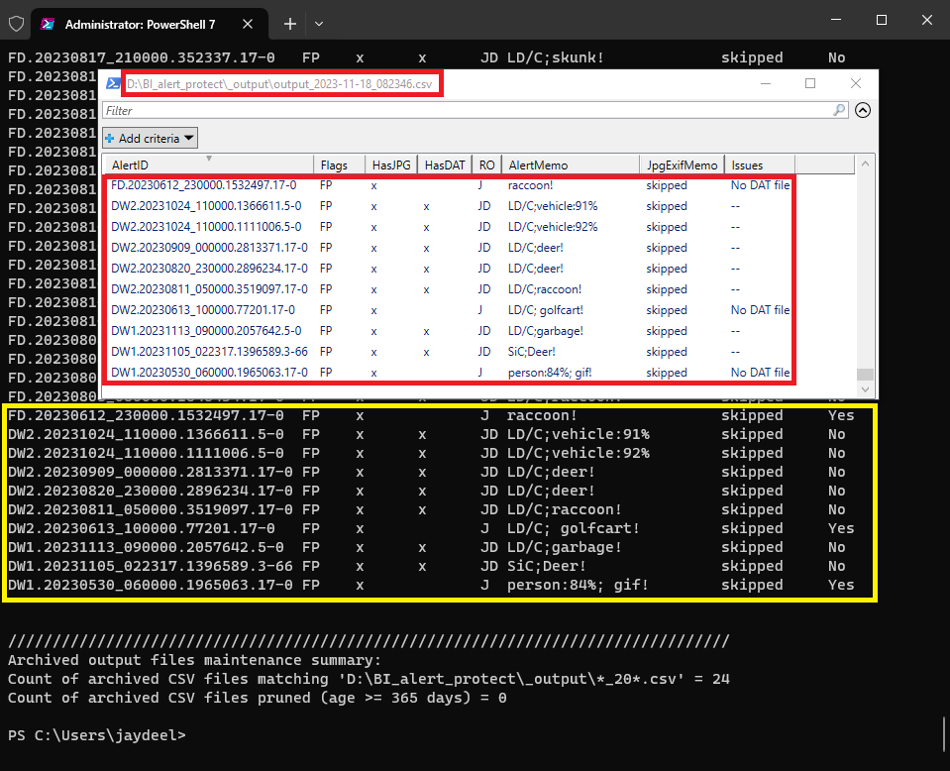
Task: Sort by Issues column header
Action: 759,165
